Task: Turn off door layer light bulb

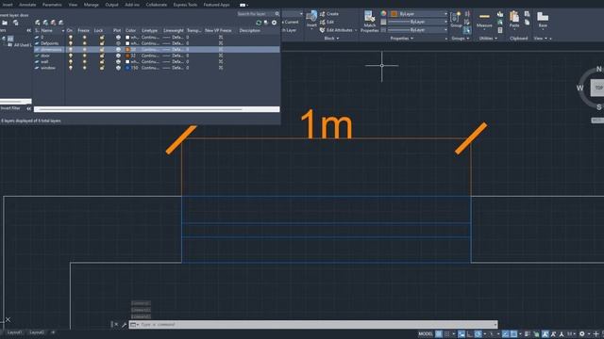Action: tap(71, 56)
